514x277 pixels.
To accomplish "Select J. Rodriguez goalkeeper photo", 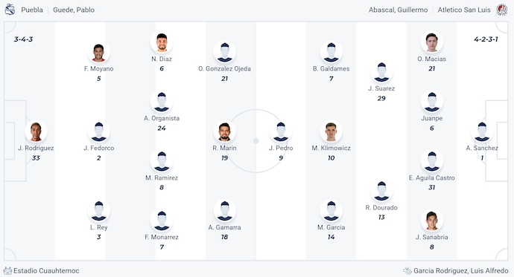I will point(36,131).
